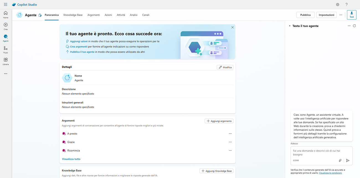Viewport: 360px width, 178px height.
Task: Click the Crea icon in the left sidebar
Action: (x=6, y=25)
